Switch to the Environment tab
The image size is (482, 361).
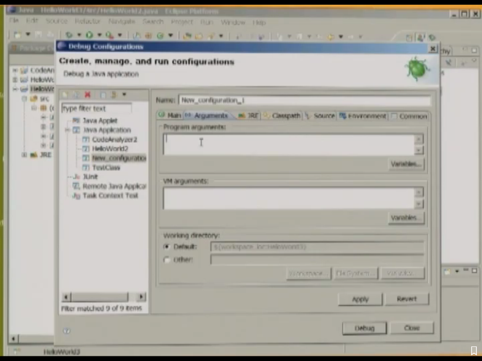pyautogui.click(x=363, y=116)
